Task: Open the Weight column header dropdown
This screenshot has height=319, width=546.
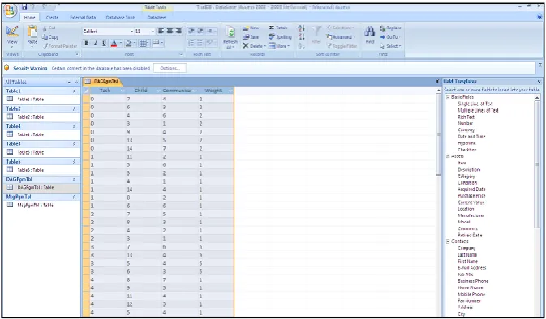Action: (231, 91)
